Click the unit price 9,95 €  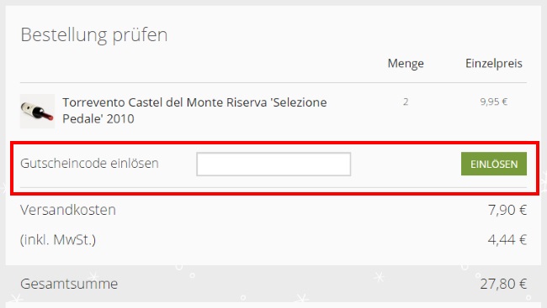tap(494, 102)
